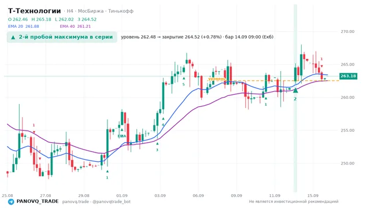Select red down-triangle marker 1 near 15.09
This screenshot has width=370, height=208.
[x=321, y=66]
